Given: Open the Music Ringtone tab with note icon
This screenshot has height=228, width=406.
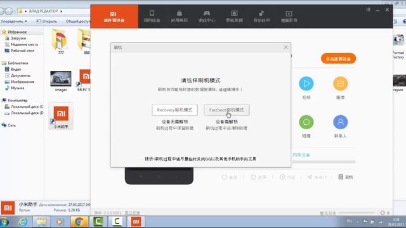Looking at the screenshot, I should [x=261, y=16].
